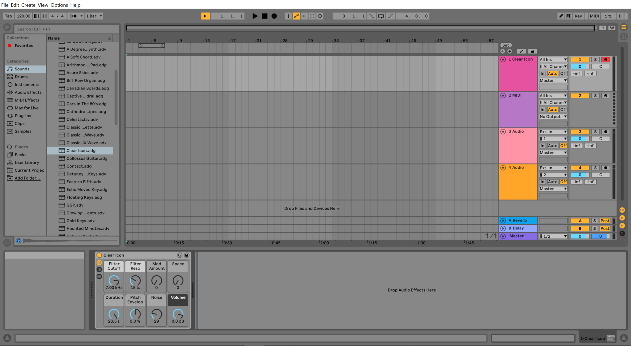Click the browser Search field
Screen dimensions: 631x346
point(67,29)
